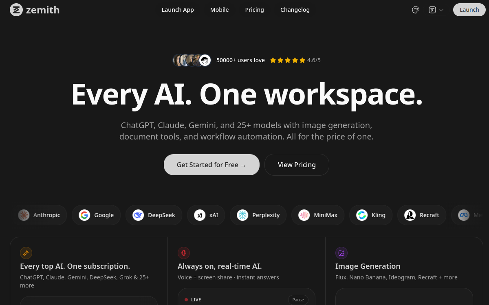Open the Pricing nav link

254,10
